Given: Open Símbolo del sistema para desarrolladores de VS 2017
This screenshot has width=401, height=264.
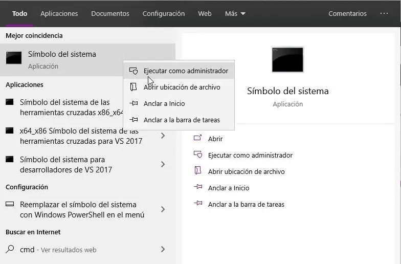Looking at the screenshot, I should pos(66,165).
